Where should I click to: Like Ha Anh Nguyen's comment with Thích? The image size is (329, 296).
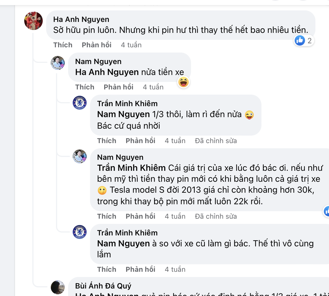[x=63, y=45]
